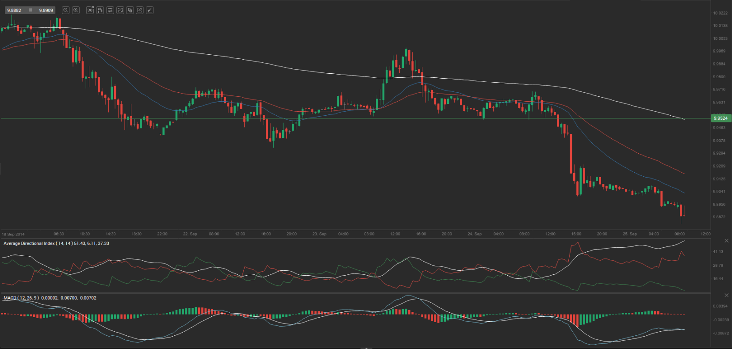Open the indicator settings sliders icon
The image size is (732, 349).
coord(110,10)
